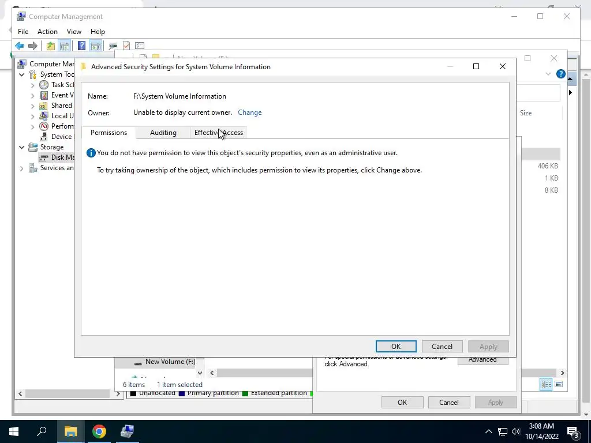Screen dimensions: 591x443
Task: Click the Unallocated black legend swatch
Action: (x=133, y=393)
